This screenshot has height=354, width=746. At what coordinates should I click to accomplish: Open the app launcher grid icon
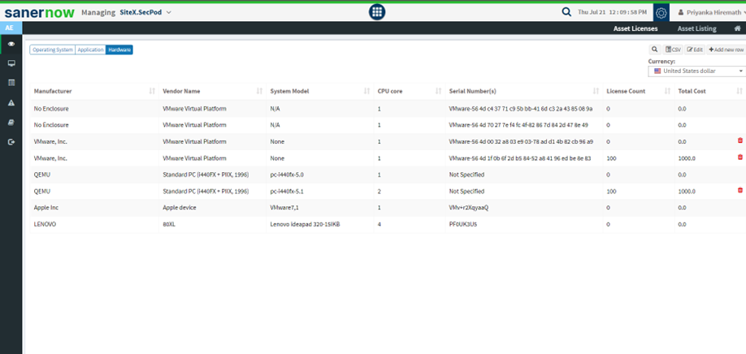pos(377,12)
